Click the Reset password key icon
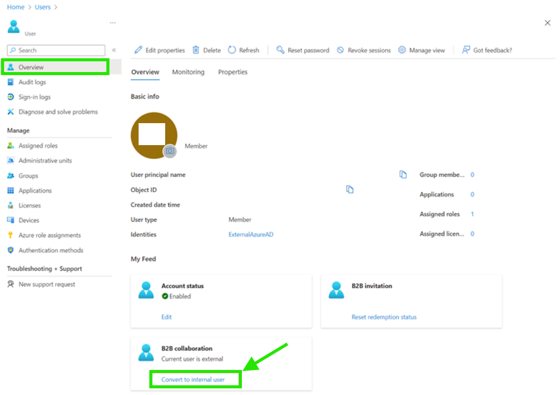Image resolution: width=560 pixels, height=395 pixels. [x=280, y=50]
